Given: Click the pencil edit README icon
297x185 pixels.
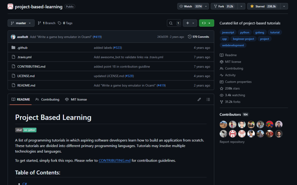Looking at the screenshot, I should 199,99.
